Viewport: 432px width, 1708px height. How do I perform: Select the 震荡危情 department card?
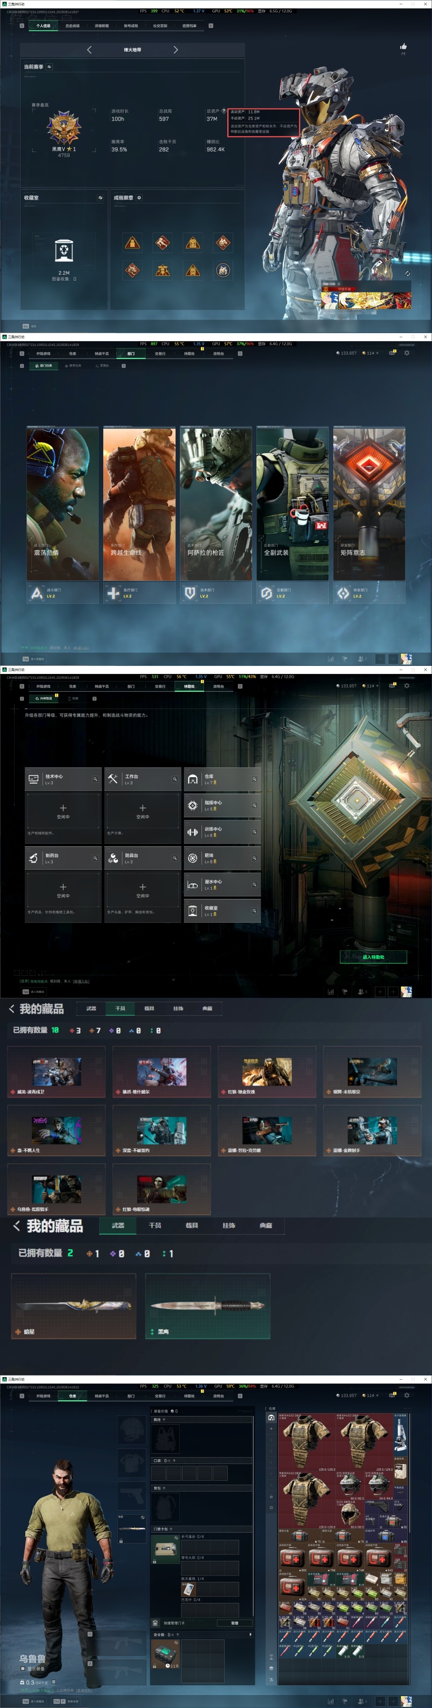[x=63, y=504]
